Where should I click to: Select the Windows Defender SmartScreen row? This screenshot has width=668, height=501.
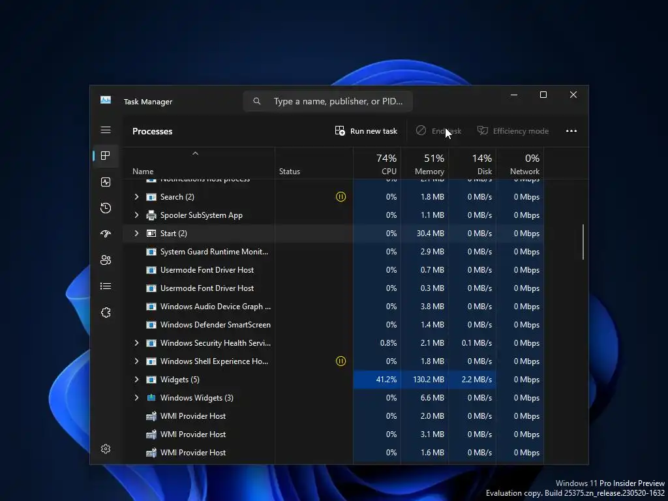(x=333, y=325)
